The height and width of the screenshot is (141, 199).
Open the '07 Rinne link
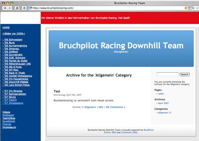pyautogui.click(x=9, y=97)
